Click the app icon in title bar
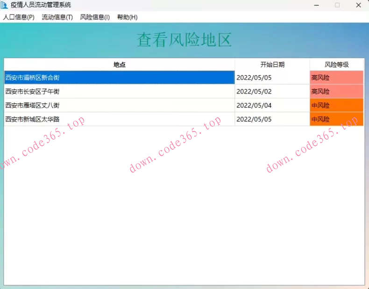369x289 pixels. coord(5,5)
